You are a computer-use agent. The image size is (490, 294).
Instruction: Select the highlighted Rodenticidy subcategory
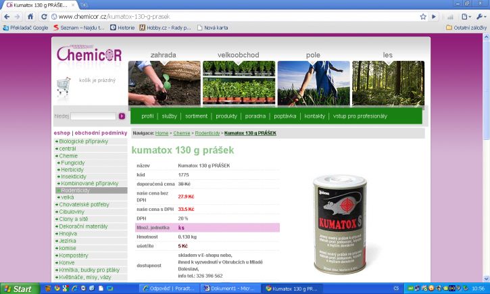tap(91, 191)
